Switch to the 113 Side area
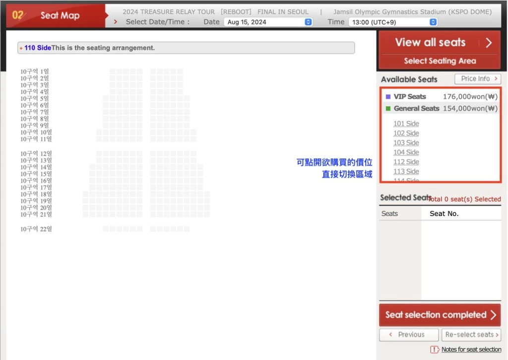The image size is (508, 360). [x=406, y=171]
